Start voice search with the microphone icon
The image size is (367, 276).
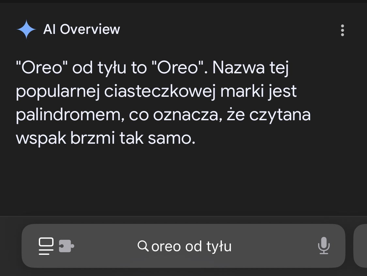point(324,246)
